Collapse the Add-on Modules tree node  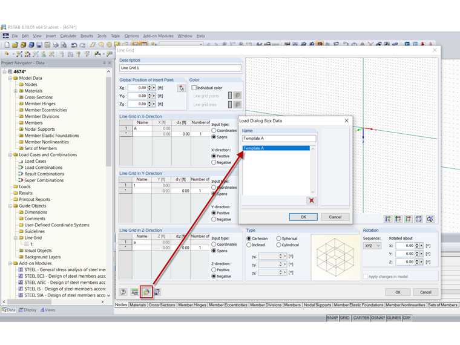[10, 263]
